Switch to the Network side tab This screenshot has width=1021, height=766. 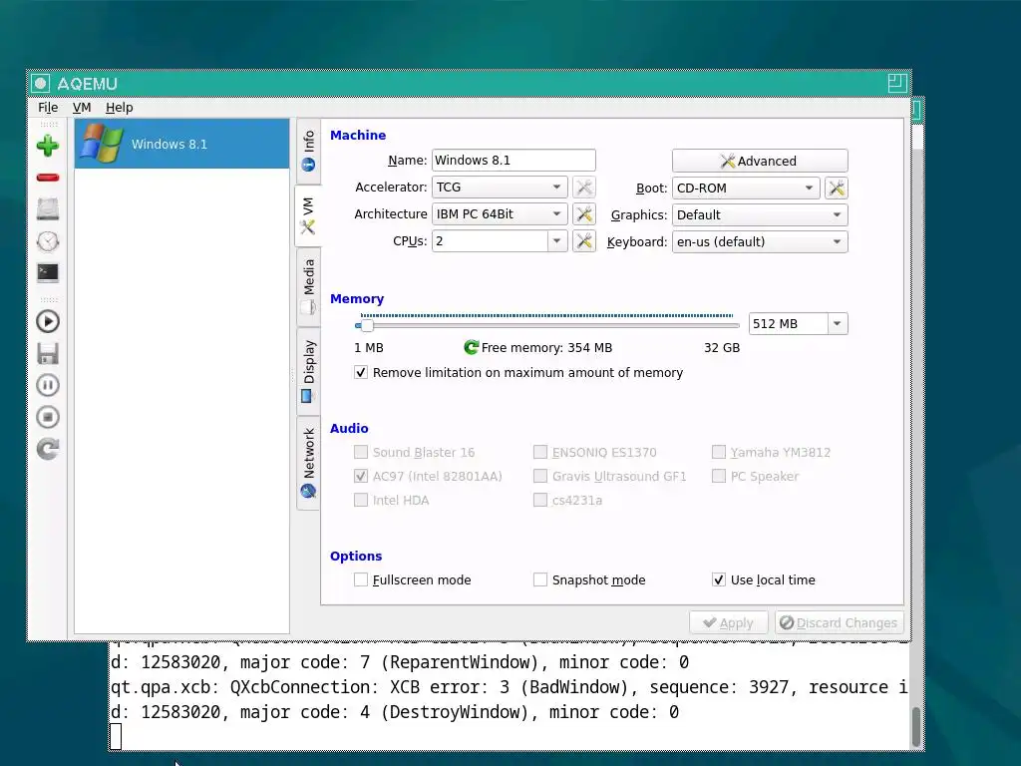point(309,463)
